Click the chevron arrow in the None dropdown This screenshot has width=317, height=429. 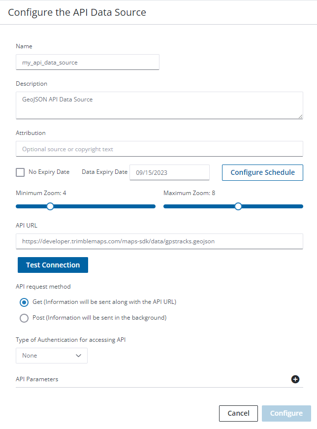78,356
